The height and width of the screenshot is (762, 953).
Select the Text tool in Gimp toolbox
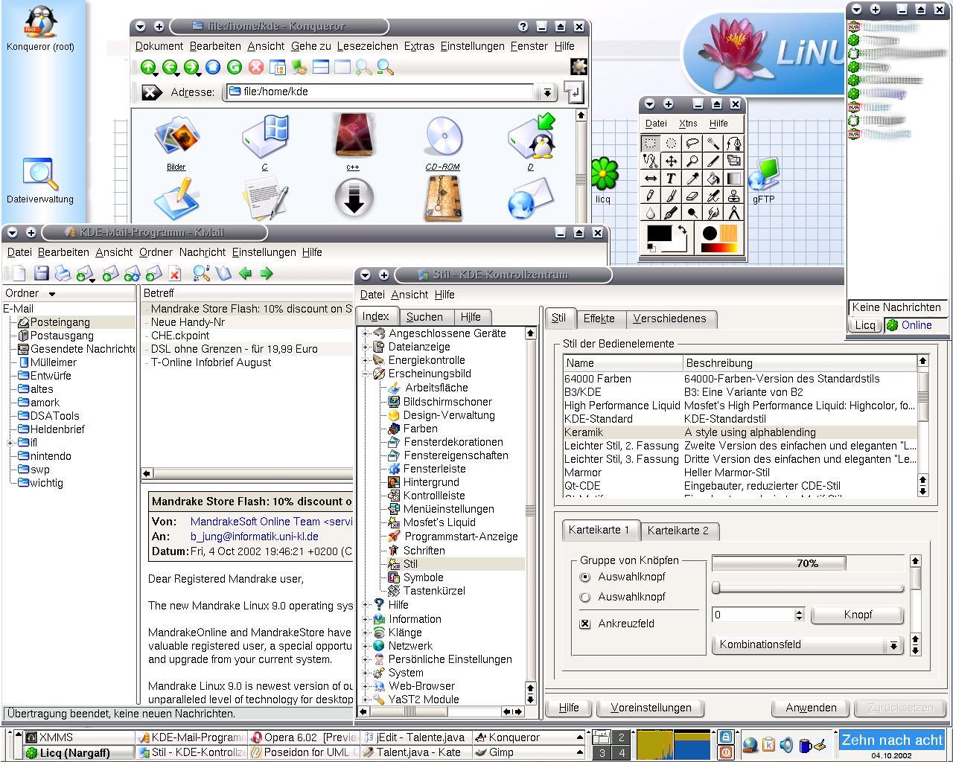671,179
